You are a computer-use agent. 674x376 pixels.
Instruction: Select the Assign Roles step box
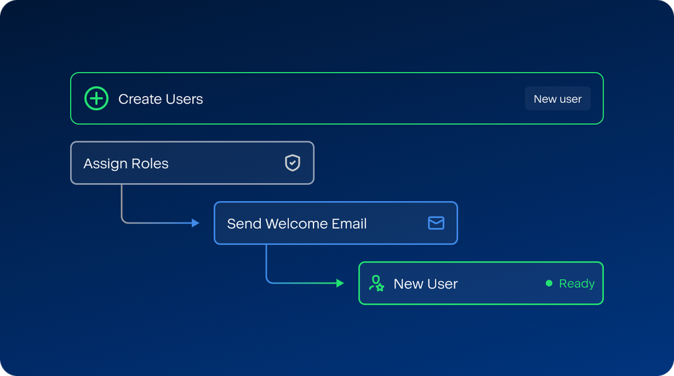pyautogui.click(x=192, y=163)
